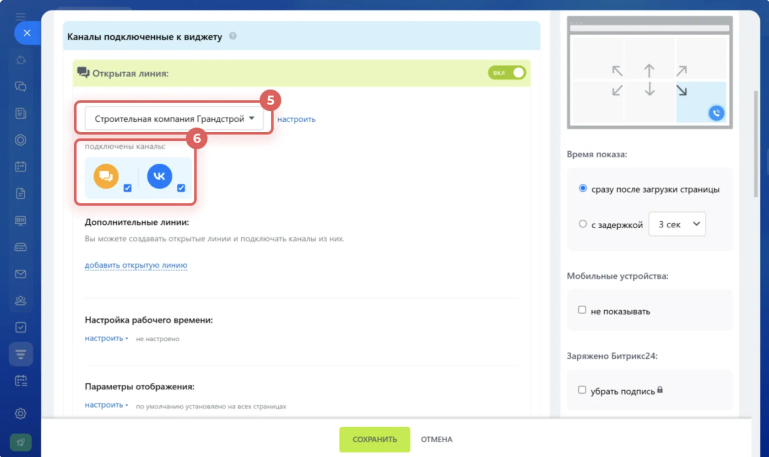Image resolution: width=769 pixels, height=457 pixels.
Task: Select the upward widget position arrow
Action: (x=649, y=70)
